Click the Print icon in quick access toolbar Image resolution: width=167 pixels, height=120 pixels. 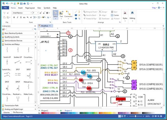coord(25,4)
